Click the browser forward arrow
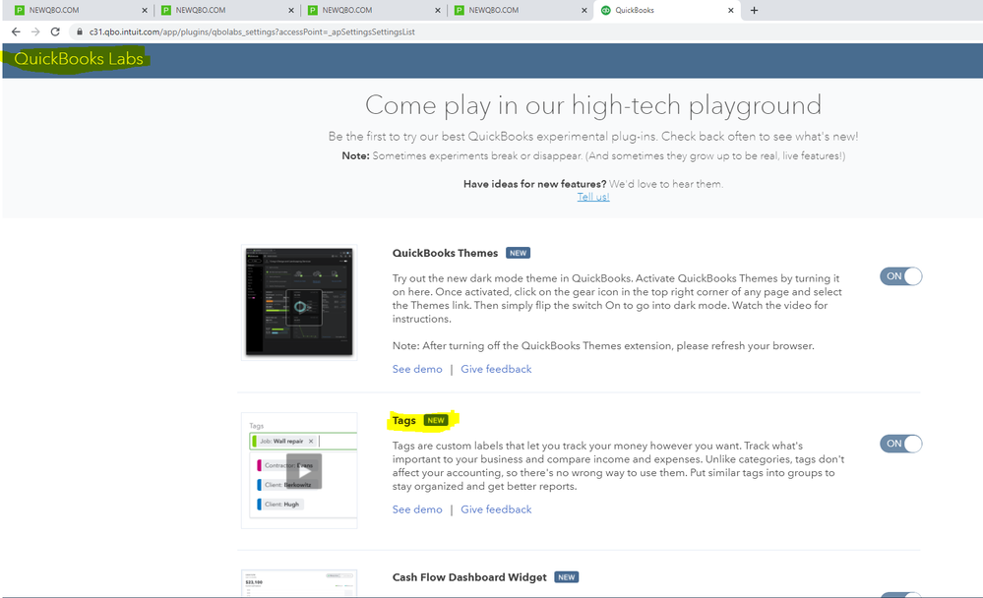This screenshot has width=983, height=598. [35, 32]
